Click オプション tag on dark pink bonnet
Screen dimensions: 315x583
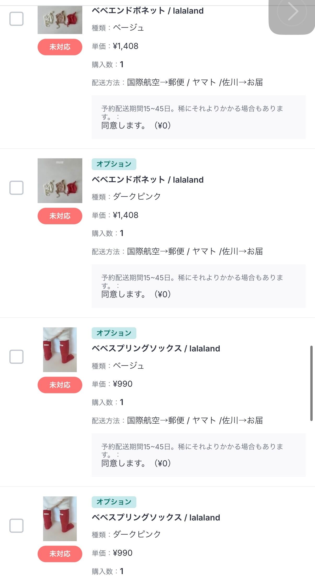[114, 164]
